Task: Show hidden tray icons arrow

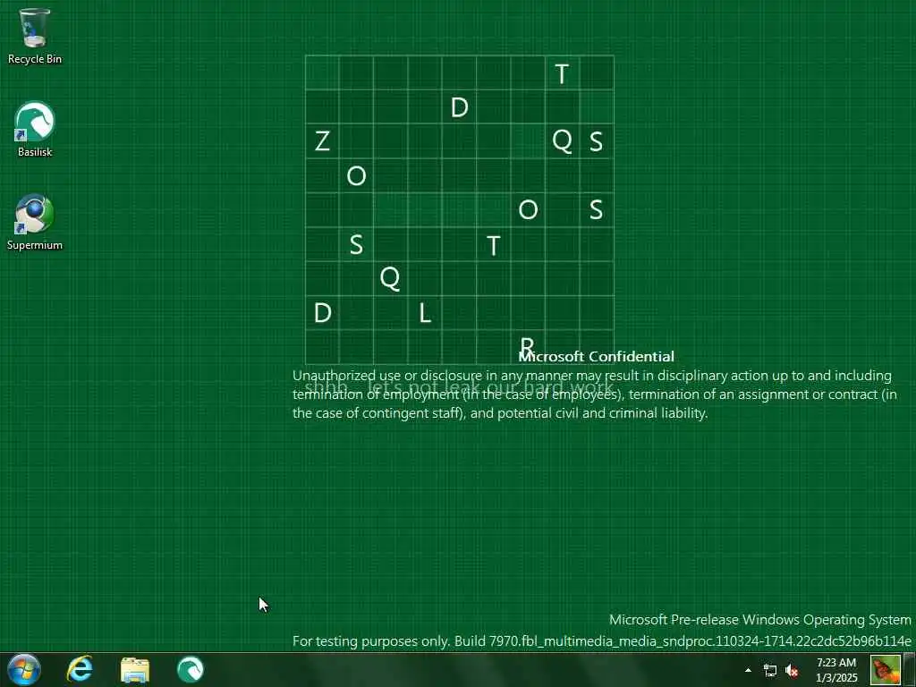Action: 748,670
